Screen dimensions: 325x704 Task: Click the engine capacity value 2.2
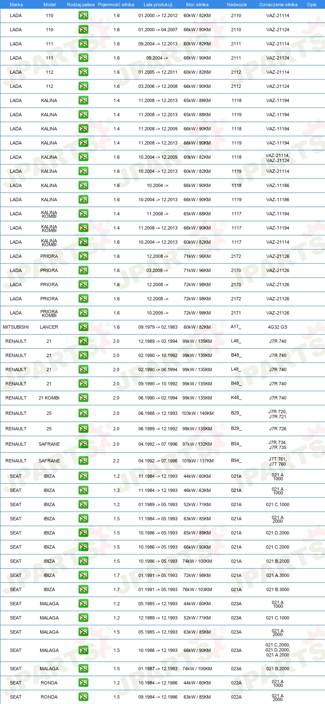click(116, 461)
